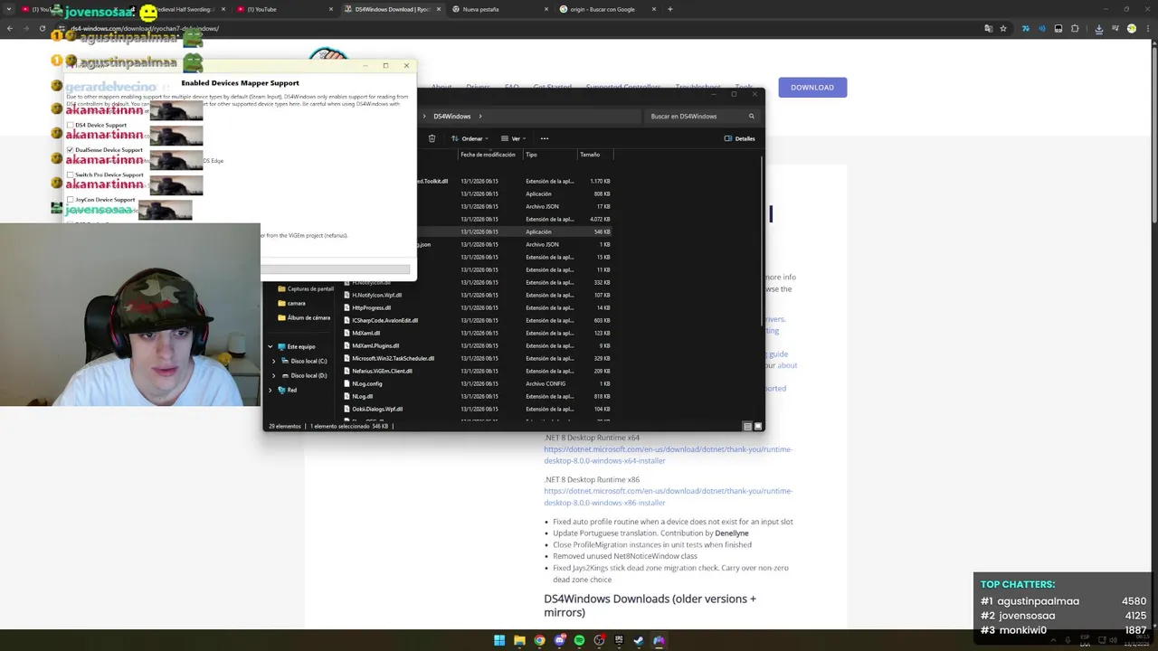Open File Explorer from taskbar
Viewport: 1158px width, 651px height.
(519, 640)
